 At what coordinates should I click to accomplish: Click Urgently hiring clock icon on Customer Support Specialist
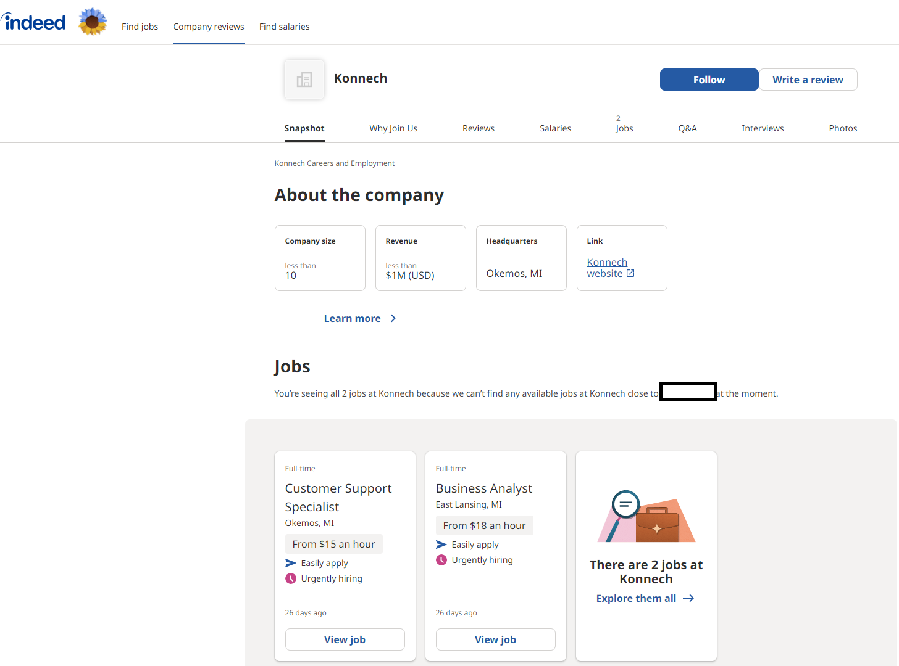click(x=291, y=578)
